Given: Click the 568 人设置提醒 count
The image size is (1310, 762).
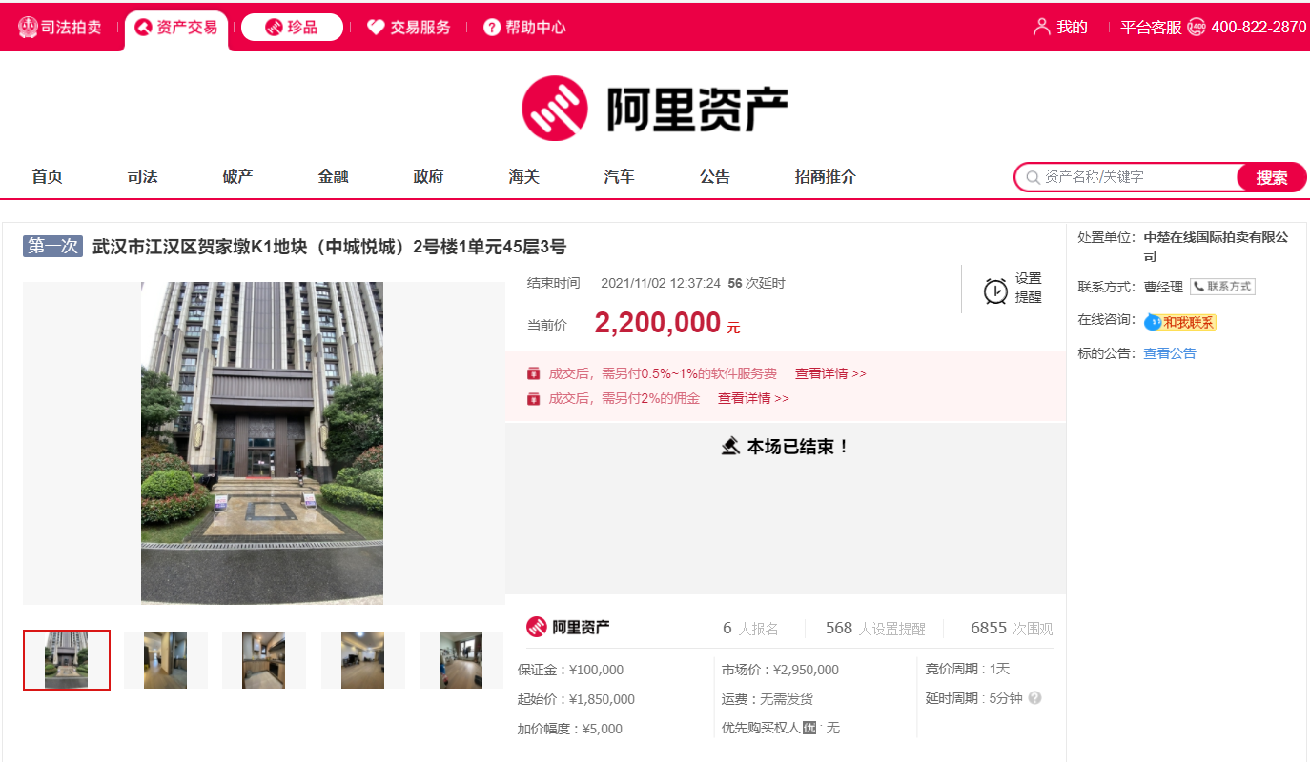Looking at the screenshot, I should pos(875,628).
